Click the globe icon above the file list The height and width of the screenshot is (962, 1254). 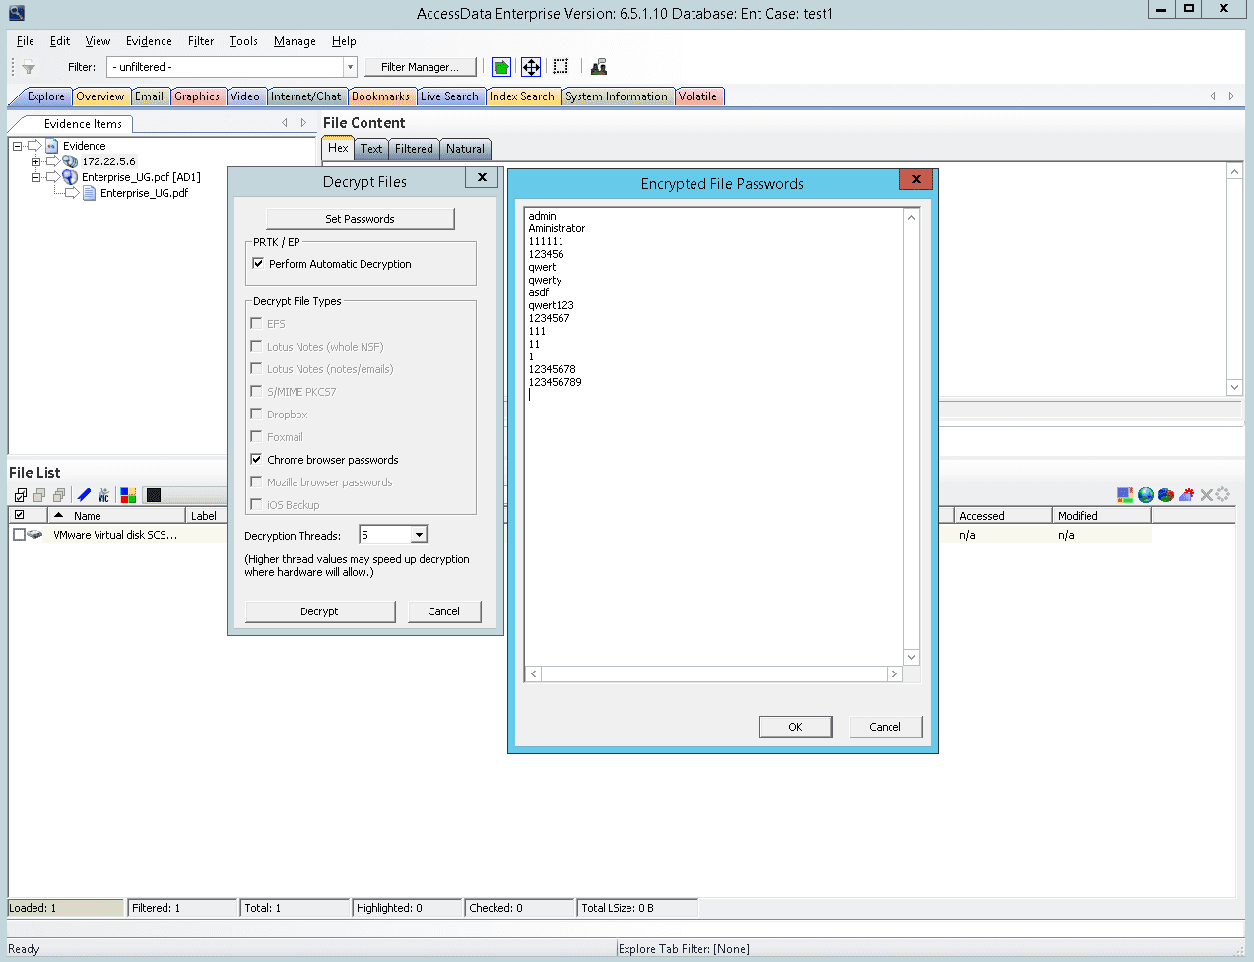tap(1145, 495)
